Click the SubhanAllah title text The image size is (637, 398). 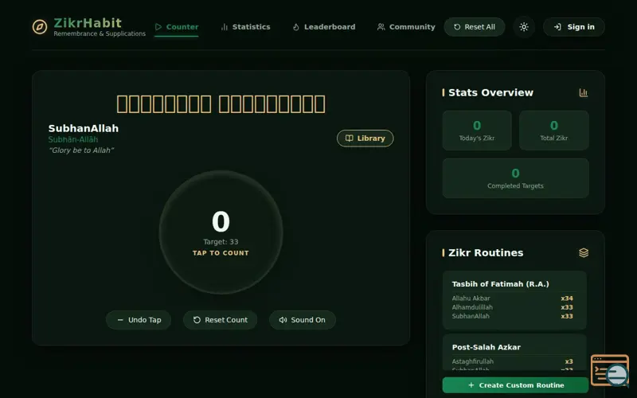[84, 128]
